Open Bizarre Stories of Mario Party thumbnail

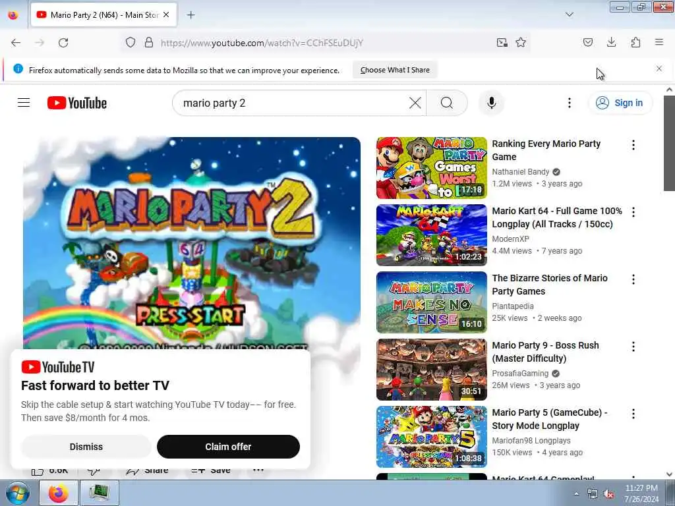coord(431,302)
